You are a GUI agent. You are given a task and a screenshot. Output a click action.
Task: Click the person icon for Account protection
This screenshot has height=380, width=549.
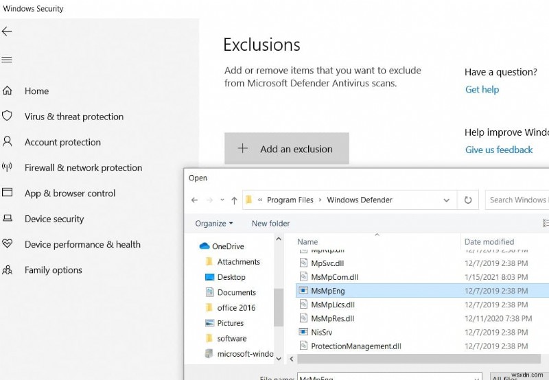click(x=7, y=141)
